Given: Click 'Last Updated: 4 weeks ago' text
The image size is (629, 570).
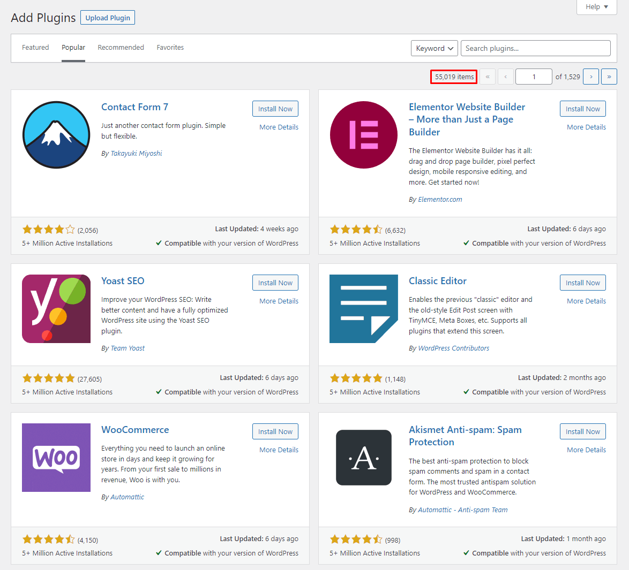Looking at the screenshot, I should (x=257, y=229).
